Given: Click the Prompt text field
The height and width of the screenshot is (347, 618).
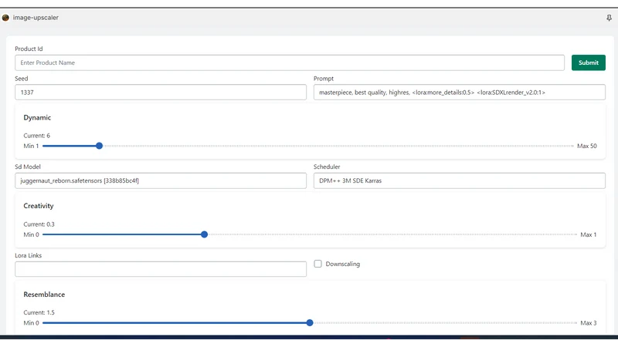Looking at the screenshot, I should (x=460, y=92).
